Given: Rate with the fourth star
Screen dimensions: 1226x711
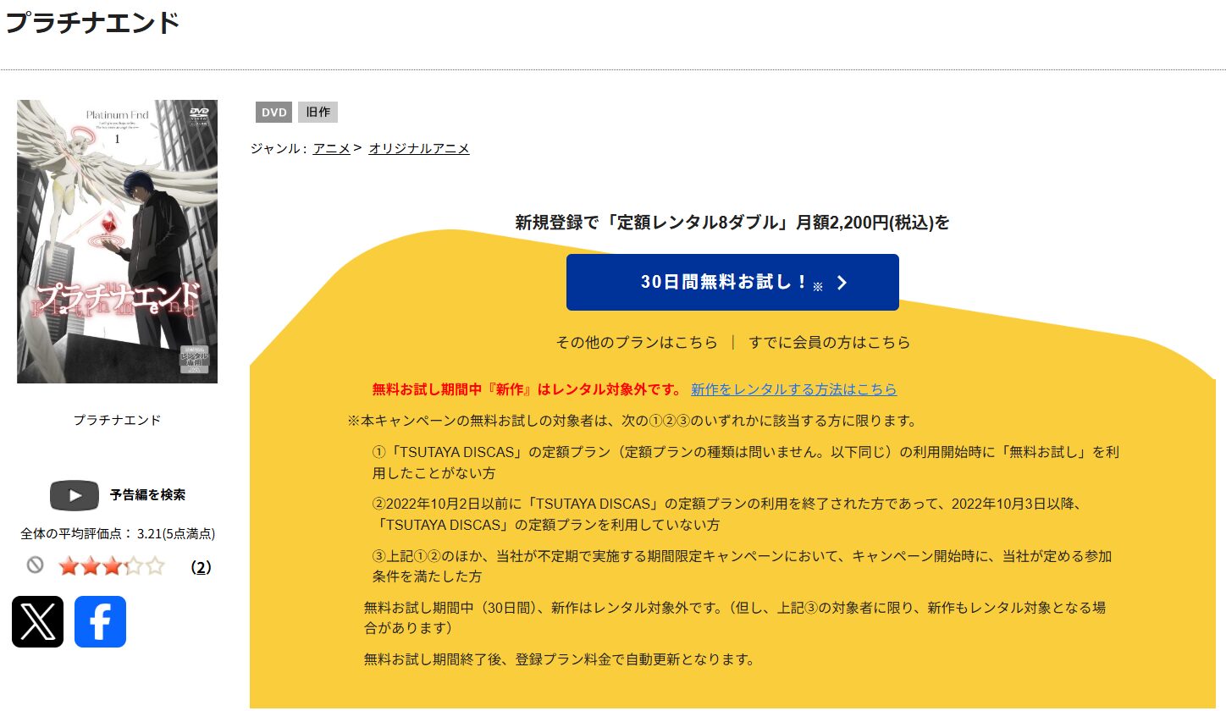Looking at the screenshot, I should (133, 566).
